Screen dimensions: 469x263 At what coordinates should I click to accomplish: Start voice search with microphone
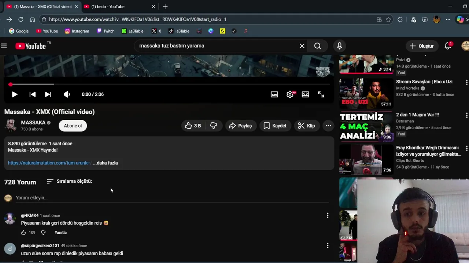pyautogui.click(x=340, y=46)
